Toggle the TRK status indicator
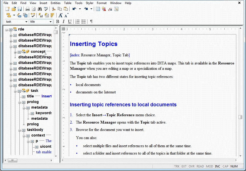The image size is (246, 171). point(177,166)
